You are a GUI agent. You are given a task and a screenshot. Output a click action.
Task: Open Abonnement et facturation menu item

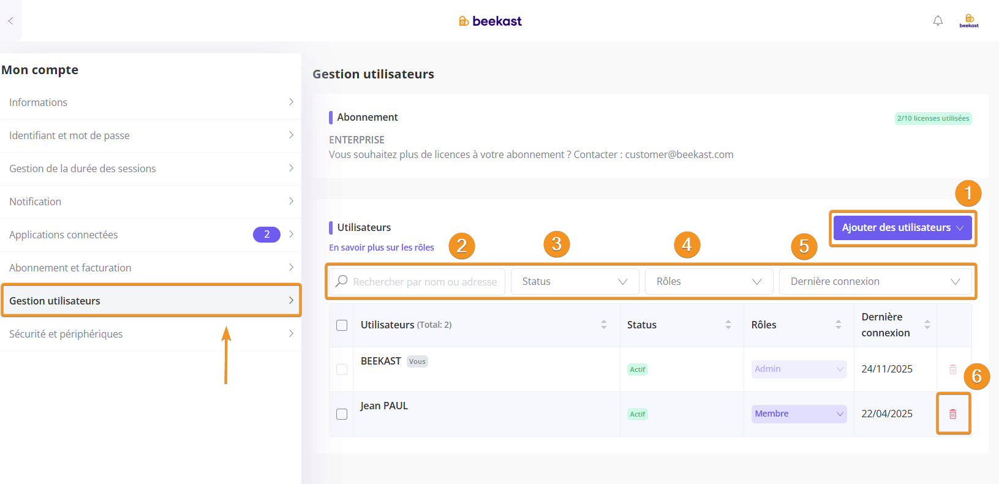[x=151, y=268]
